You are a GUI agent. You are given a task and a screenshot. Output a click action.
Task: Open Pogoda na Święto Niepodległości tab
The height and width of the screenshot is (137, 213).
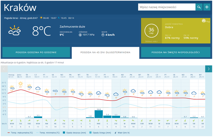[x=175, y=52]
